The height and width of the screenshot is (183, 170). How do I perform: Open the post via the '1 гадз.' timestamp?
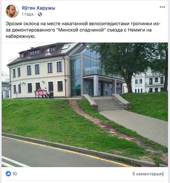coord(28,14)
